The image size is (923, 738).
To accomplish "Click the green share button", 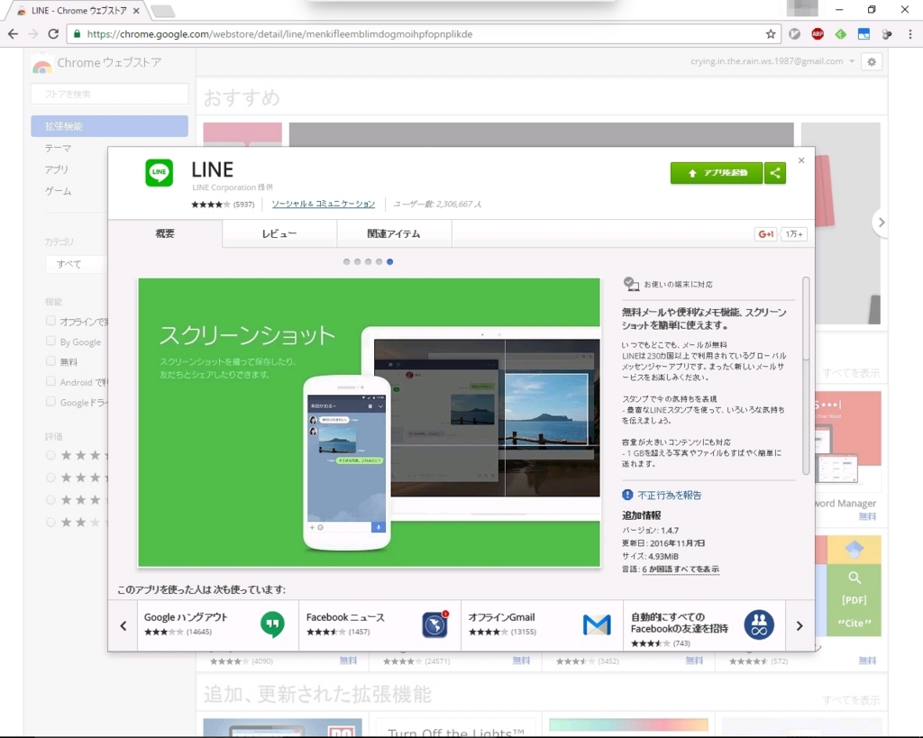I will point(775,173).
